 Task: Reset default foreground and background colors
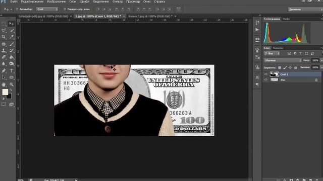(x=3, y=99)
